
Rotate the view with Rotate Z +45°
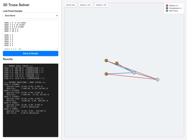click(101, 5)
